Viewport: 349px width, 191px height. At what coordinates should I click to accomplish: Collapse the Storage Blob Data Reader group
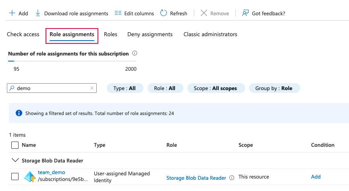tap(16, 160)
